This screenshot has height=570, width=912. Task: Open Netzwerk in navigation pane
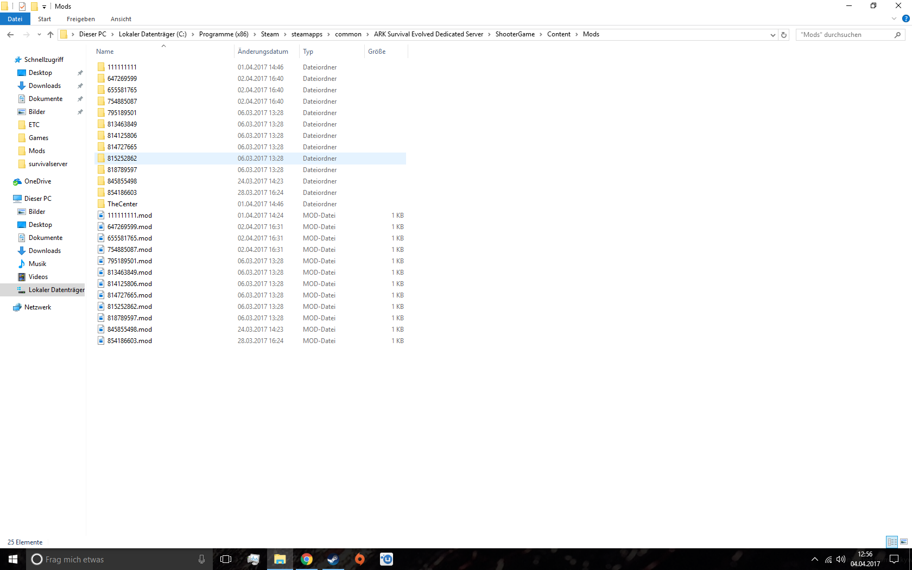pyautogui.click(x=37, y=307)
